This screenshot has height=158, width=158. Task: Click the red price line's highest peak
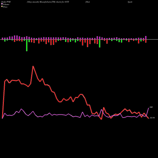[x=33, y=66]
